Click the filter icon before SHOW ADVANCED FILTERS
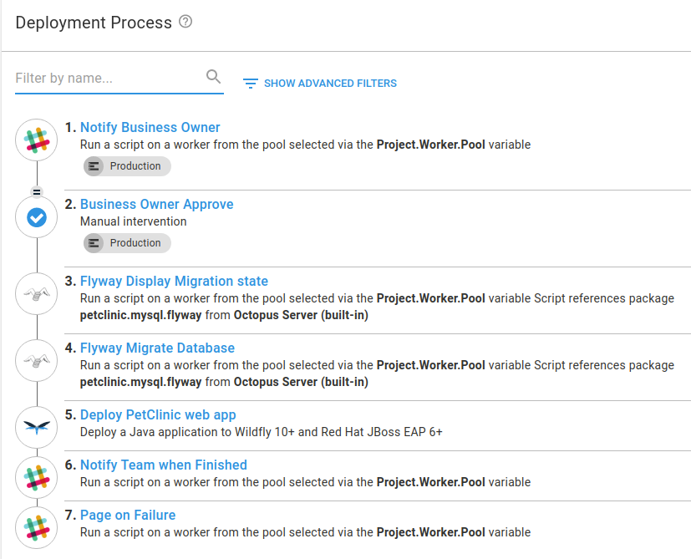Screen dimensions: 691x559 249,84
